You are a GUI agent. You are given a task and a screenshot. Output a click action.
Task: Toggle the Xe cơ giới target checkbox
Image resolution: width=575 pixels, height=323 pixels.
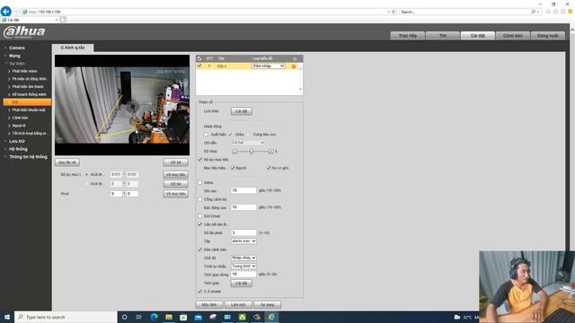269,168
